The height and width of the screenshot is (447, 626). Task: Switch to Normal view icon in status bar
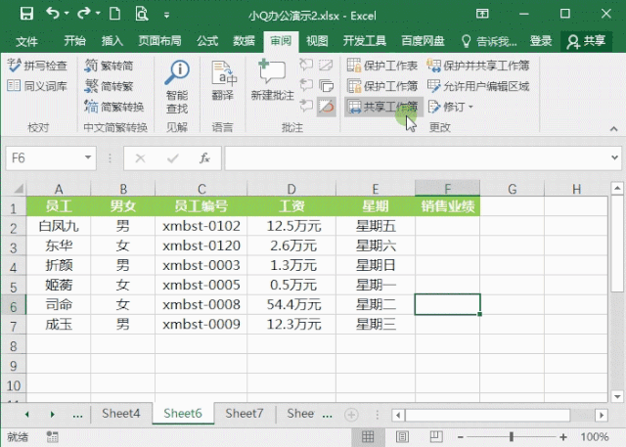click(x=368, y=436)
